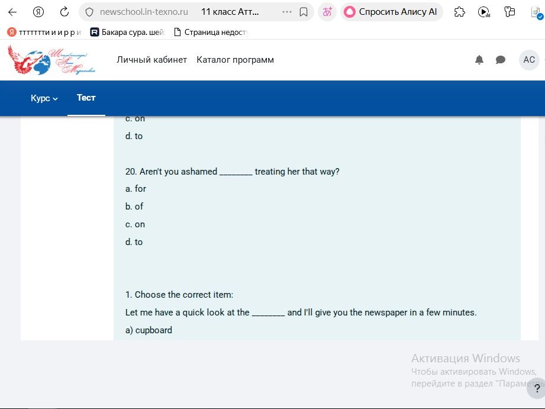This screenshot has height=409, width=545.
Task: Open the address bar three-dots menu
Action: pyautogui.click(x=287, y=12)
